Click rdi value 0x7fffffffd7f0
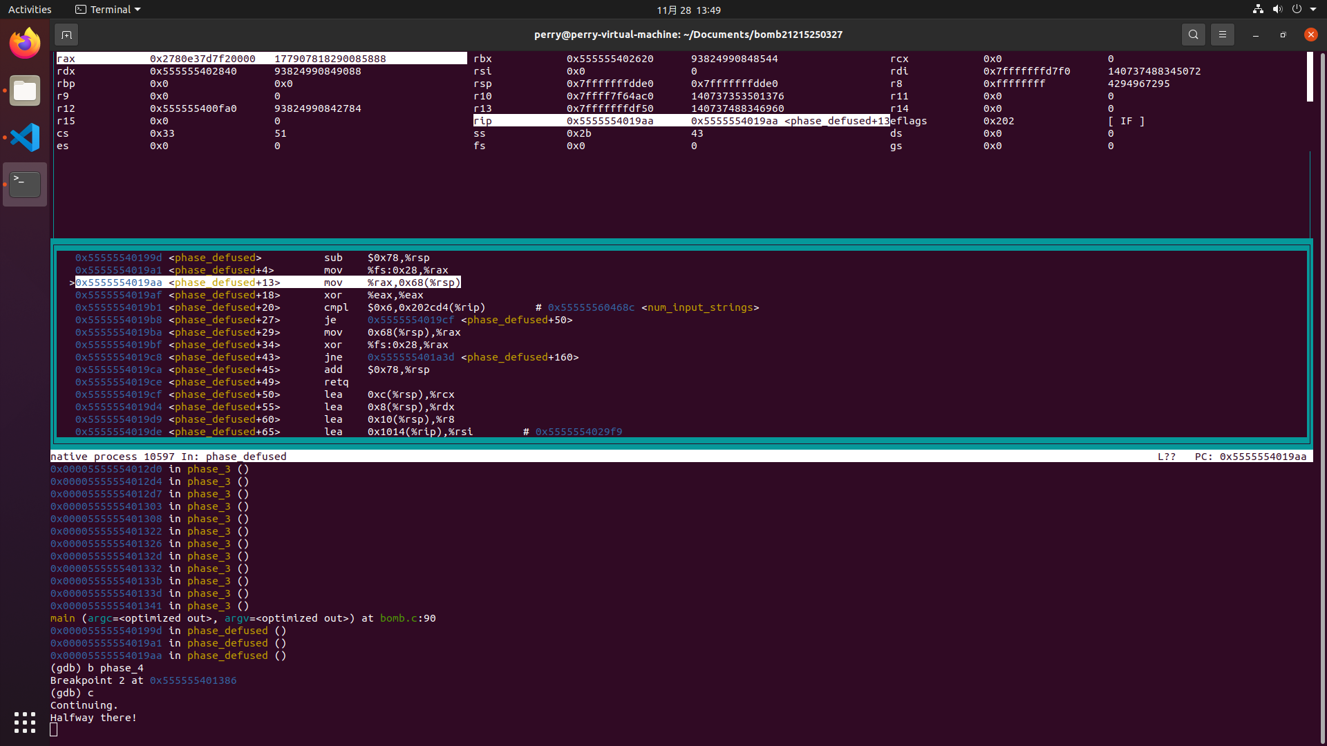The height and width of the screenshot is (746, 1327). pyautogui.click(x=1026, y=71)
